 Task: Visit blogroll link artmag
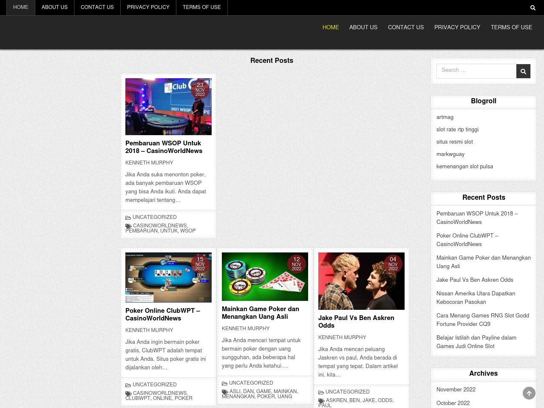tap(445, 117)
